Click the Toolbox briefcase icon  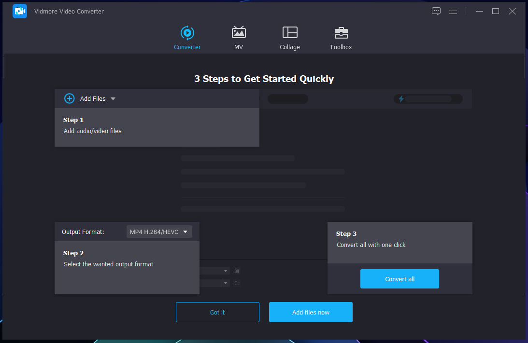341,33
